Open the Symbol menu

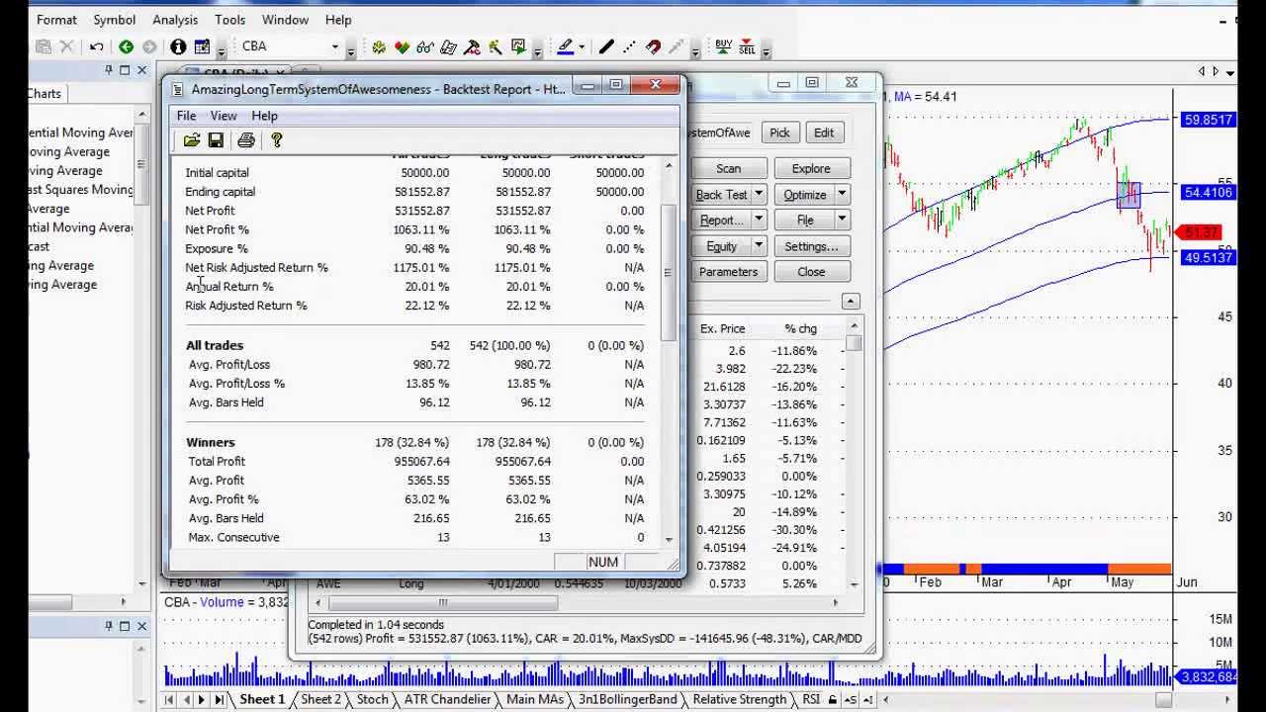pos(115,20)
